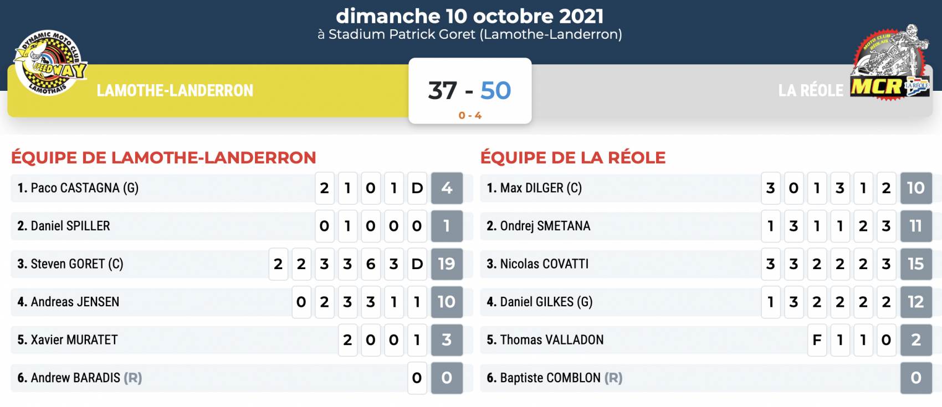The width and height of the screenshot is (942, 407).
Task: Open the LA RÉOLE team name link
Action: tap(810, 91)
